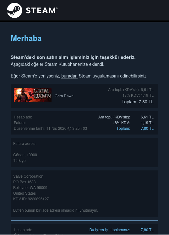Click the 'Valve Corporation' company name
This screenshot has height=235, width=169.
coord(28,176)
